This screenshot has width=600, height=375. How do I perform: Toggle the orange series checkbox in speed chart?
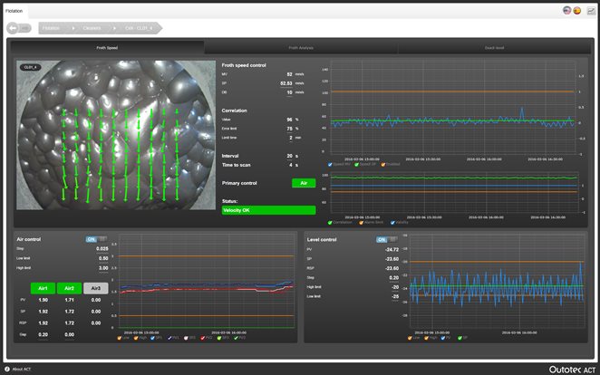(x=383, y=164)
